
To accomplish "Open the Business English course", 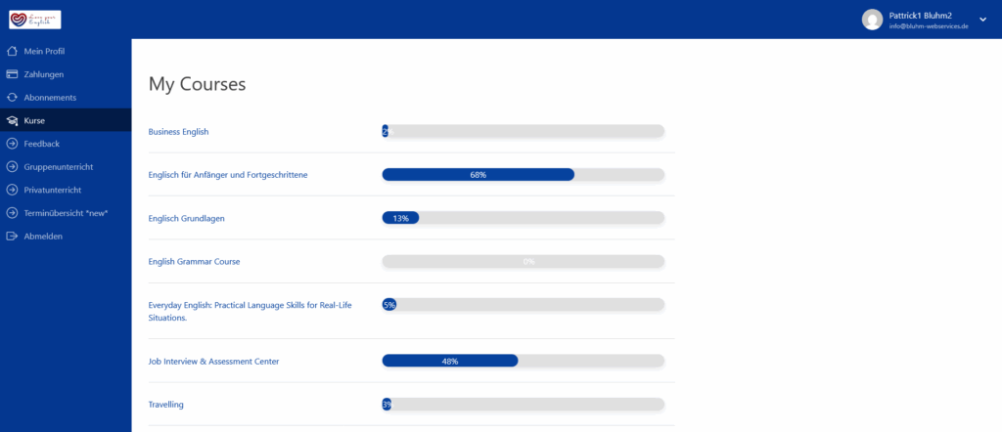I will pyautogui.click(x=178, y=131).
